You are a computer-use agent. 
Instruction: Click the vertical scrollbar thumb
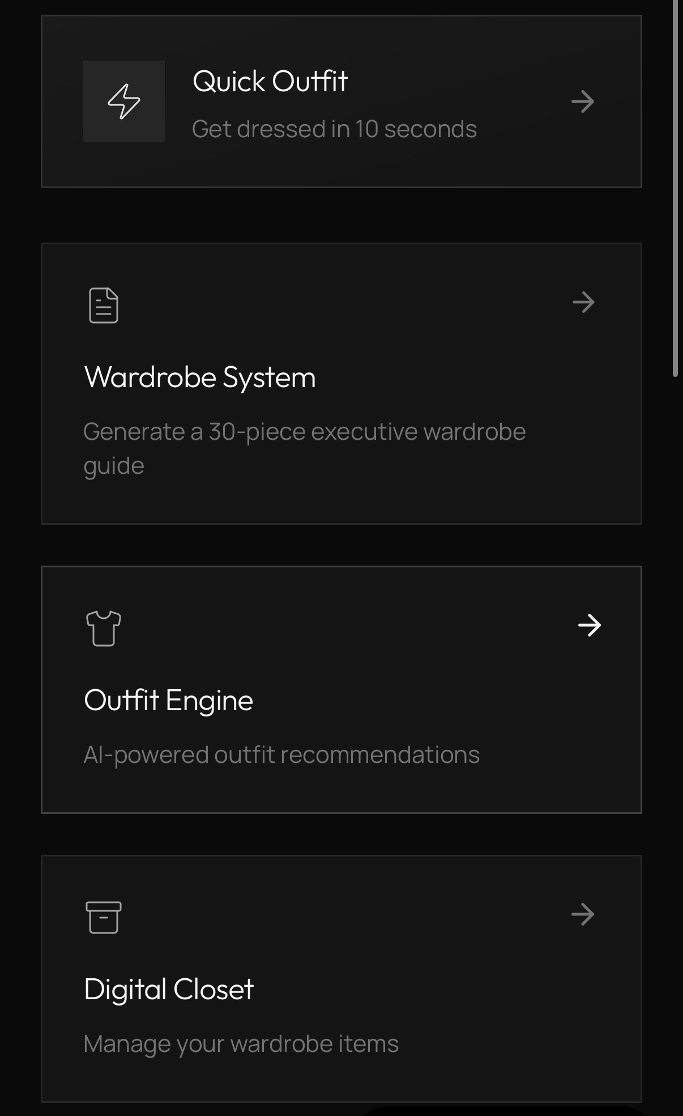click(675, 187)
